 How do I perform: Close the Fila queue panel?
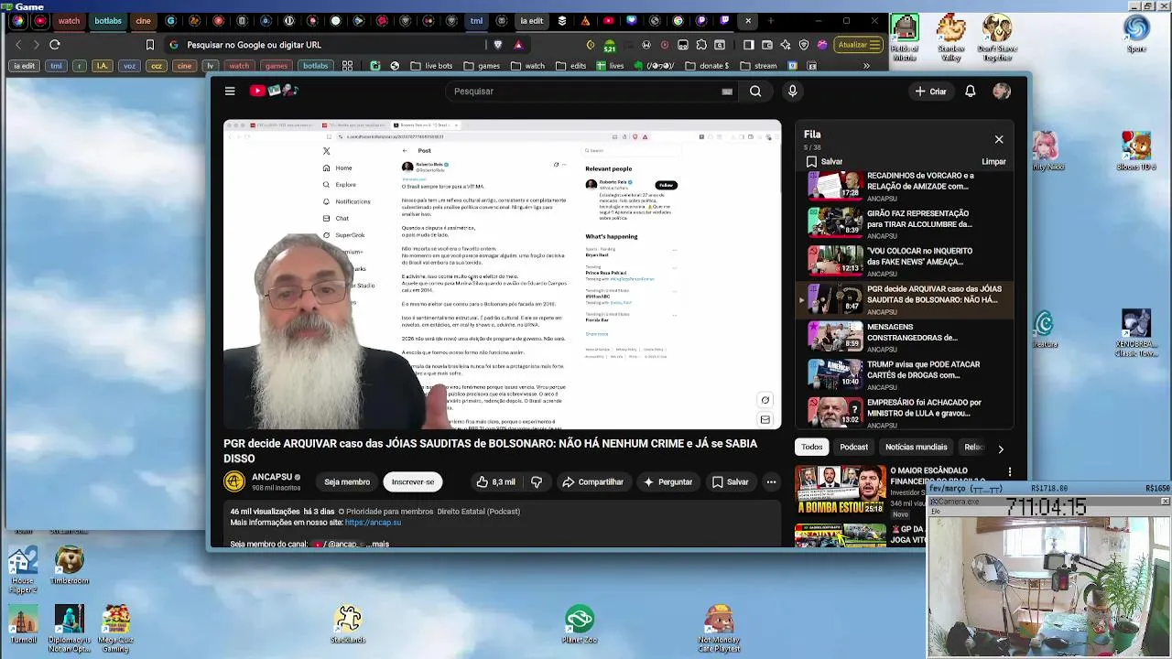pyautogui.click(x=999, y=139)
